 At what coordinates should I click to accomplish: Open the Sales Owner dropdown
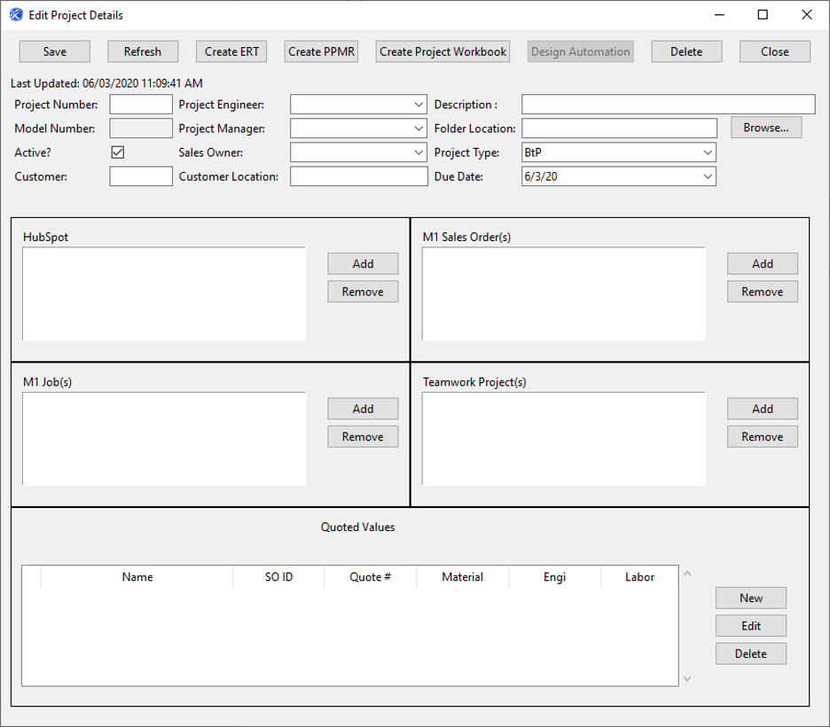(419, 152)
